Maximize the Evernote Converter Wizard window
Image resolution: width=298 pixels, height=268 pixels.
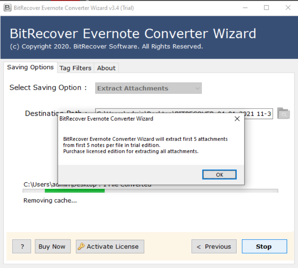pos(266,8)
